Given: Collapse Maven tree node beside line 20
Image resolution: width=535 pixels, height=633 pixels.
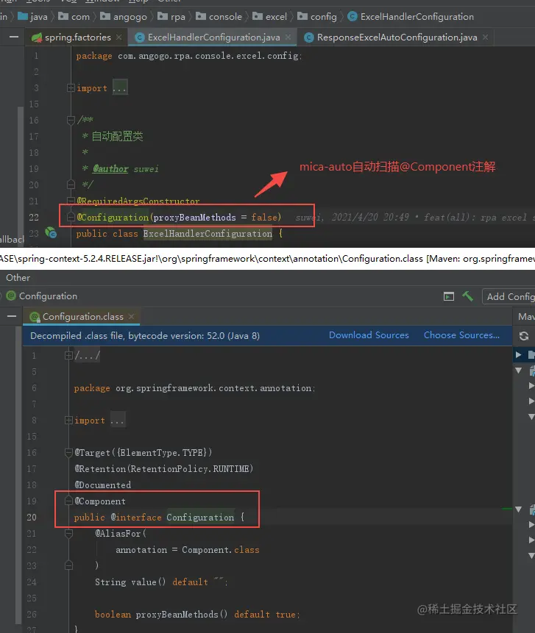Looking at the screenshot, I should (518, 509).
